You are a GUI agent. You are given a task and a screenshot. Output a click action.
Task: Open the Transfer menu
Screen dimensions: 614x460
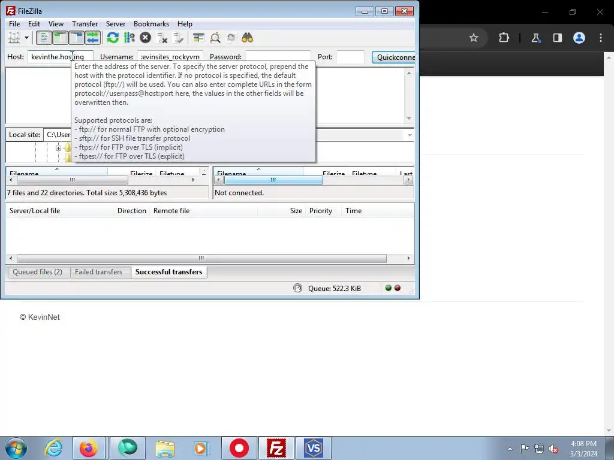[85, 24]
